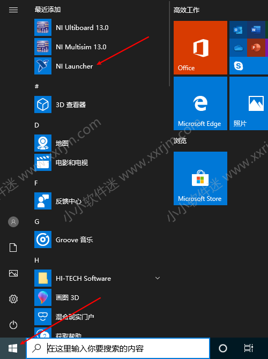This screenshot has width=268, height=359.
Task: Click the F section letter header
Action: click(x=36, y=183)
